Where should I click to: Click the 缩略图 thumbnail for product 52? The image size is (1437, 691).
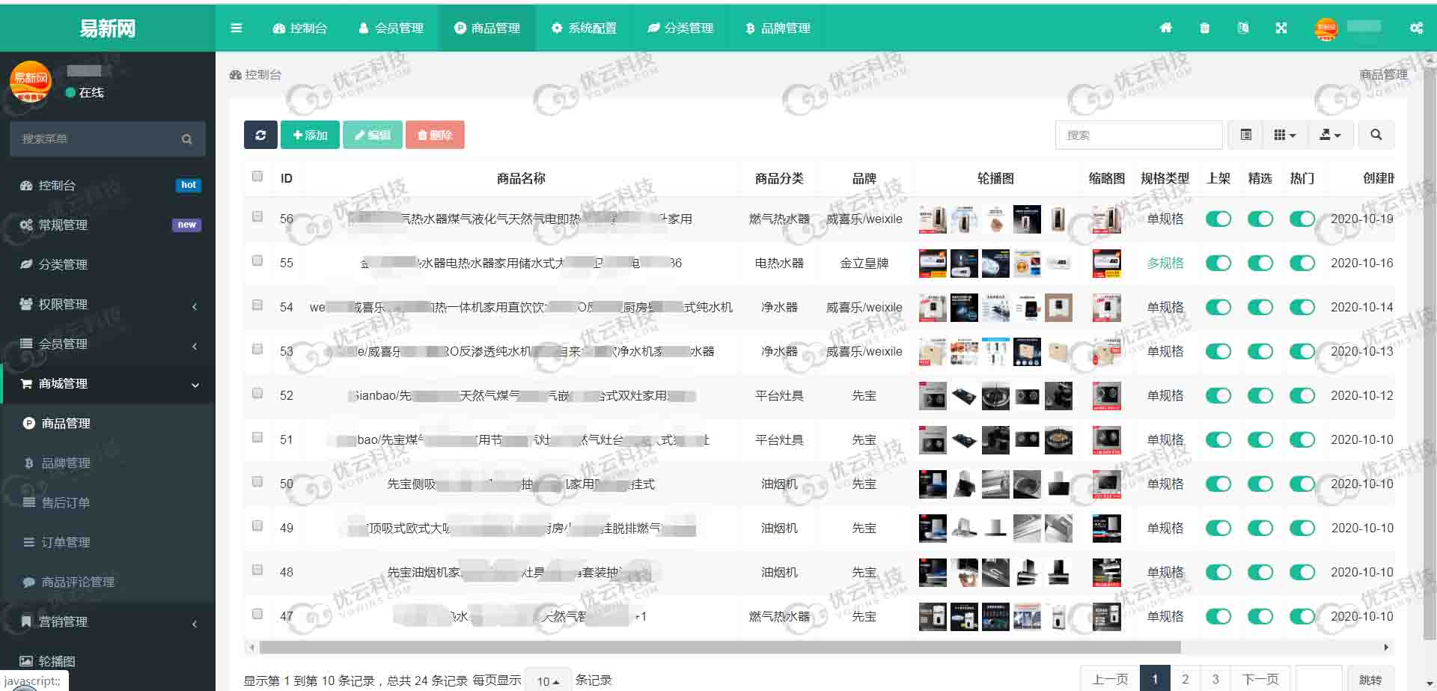tap(1107, 396)
